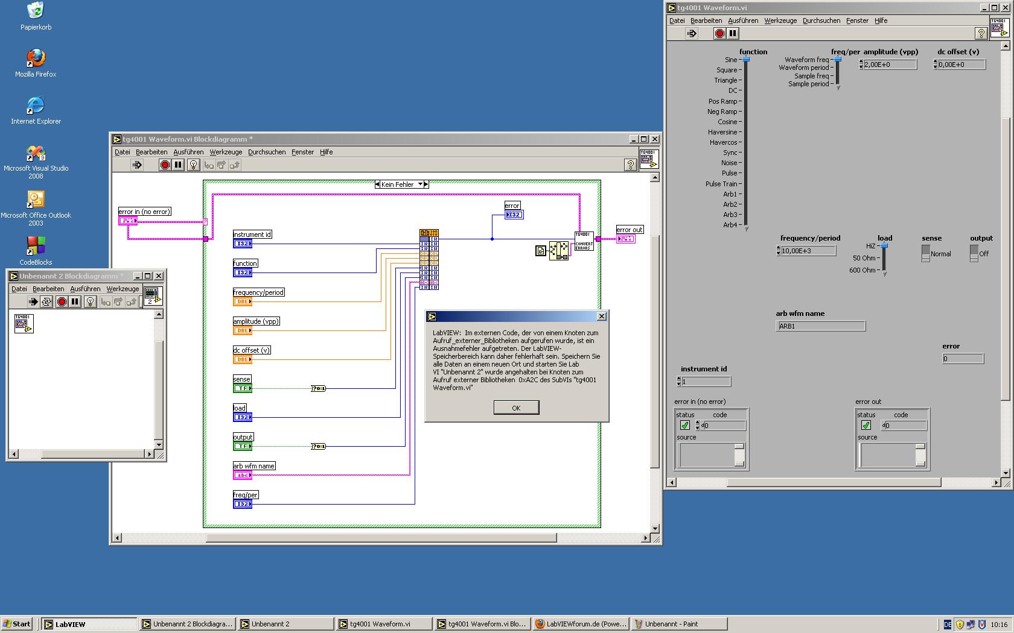Viewport: 1014px width, 633px height.
Task: Open Ausführen menu in tg4001 front panel
Action: tap(742, 20)
